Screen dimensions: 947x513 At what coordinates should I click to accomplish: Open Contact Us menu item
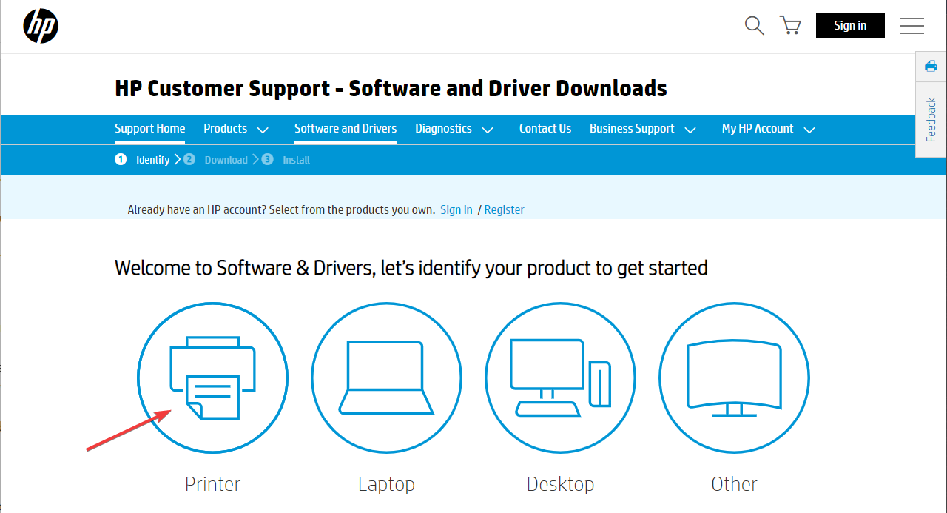pyautogui.click(x=545, y=129)
